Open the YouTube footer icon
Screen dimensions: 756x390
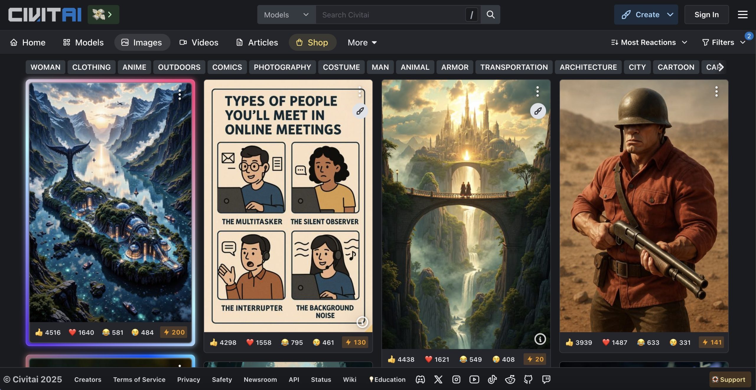474,379
